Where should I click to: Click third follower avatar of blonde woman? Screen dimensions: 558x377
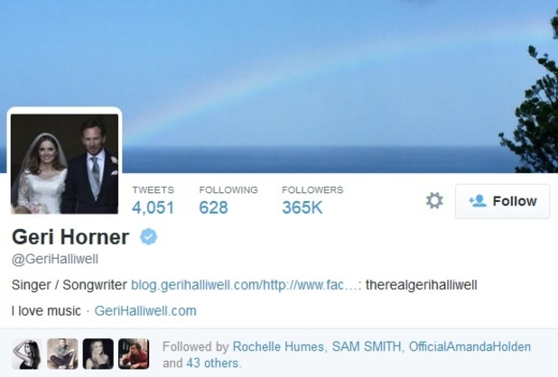(x=98, y=354)
